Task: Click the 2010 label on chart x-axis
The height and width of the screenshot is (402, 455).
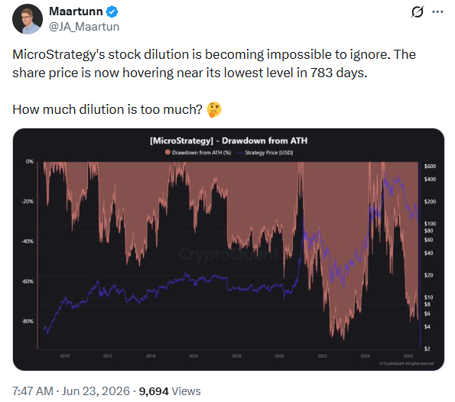Action: [x=65, y=356]
